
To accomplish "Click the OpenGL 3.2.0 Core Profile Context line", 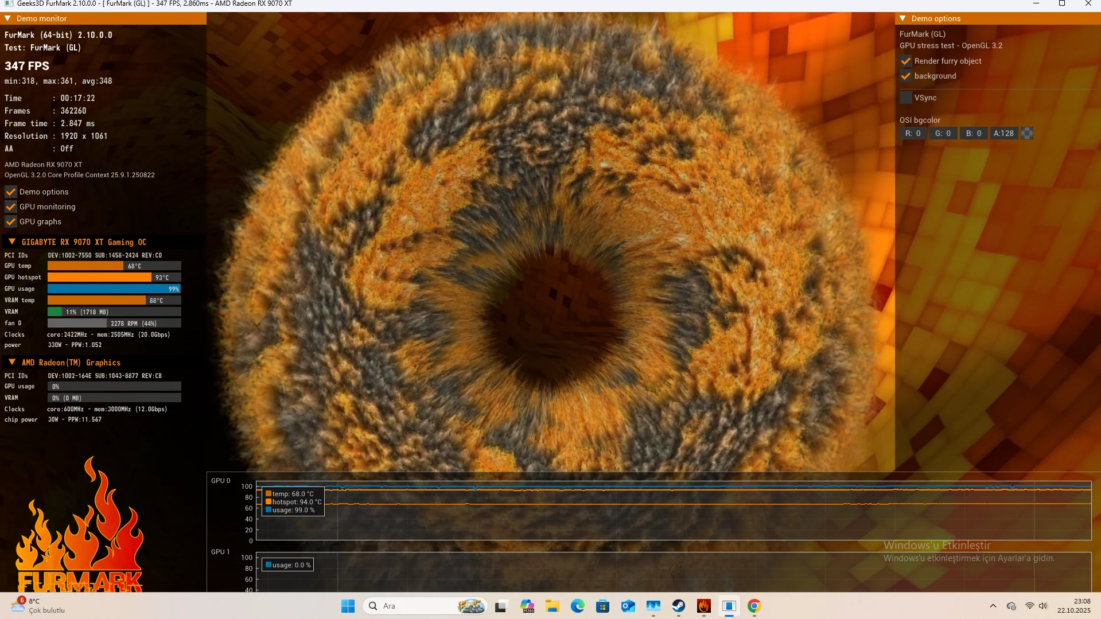I will pyautogui.click(x=80, y=175).
